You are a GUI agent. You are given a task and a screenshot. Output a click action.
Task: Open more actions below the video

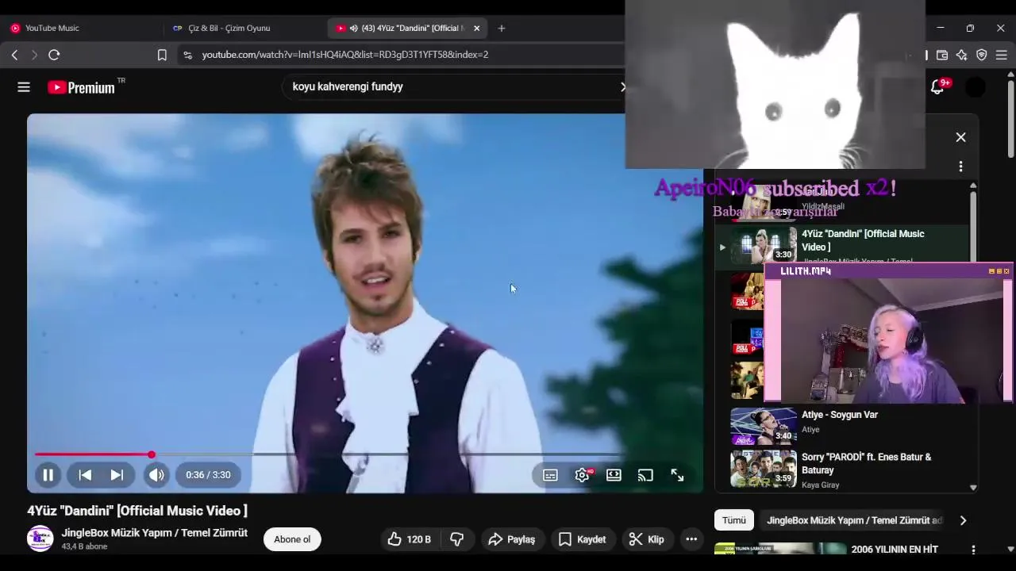[691, 539]
